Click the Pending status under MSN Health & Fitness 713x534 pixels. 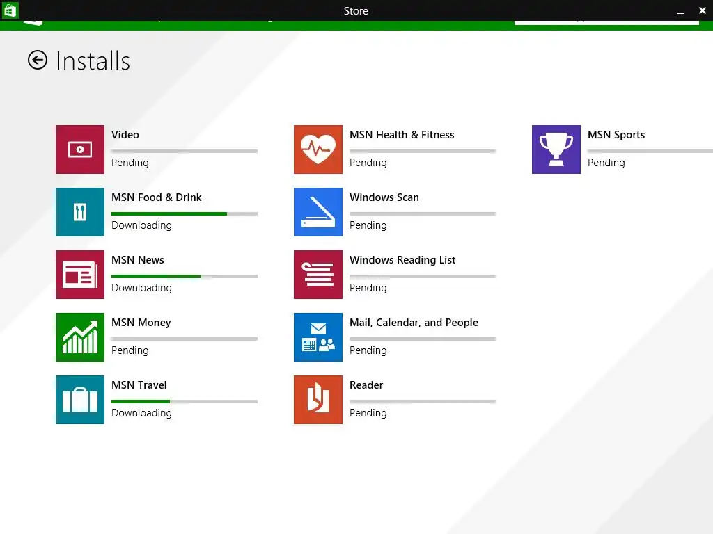[368, 163]
